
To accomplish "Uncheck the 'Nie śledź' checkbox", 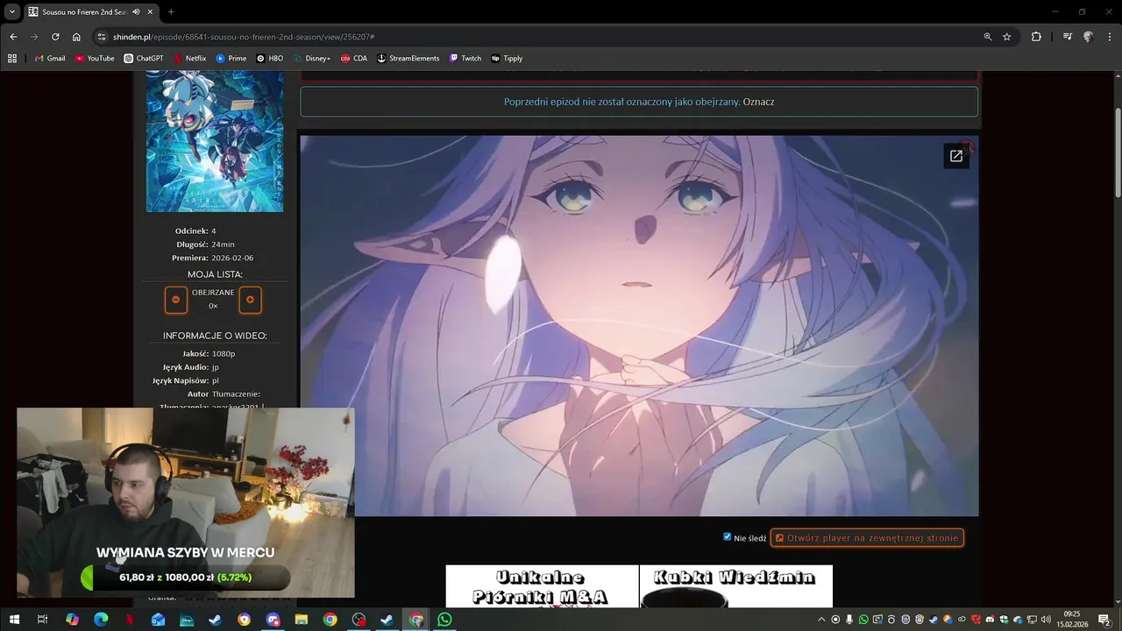I will point(727,536).
